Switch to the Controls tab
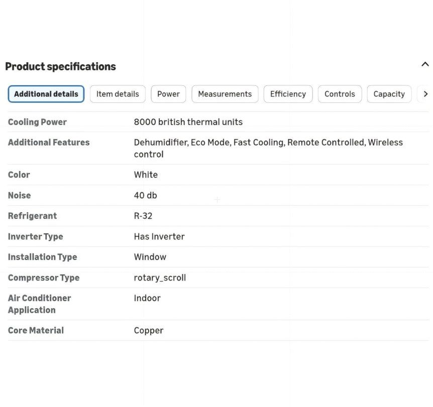 point(340,94)
